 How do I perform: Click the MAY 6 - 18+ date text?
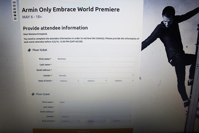[x=32, y=17]
